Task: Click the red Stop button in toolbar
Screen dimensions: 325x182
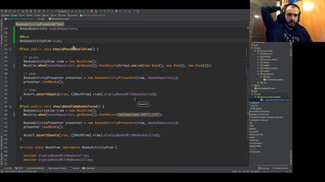Action: pyautogui.click(x=91, y=11)
